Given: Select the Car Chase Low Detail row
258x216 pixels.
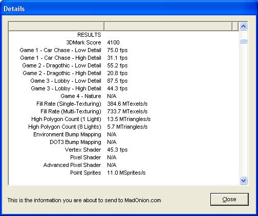Looking at the screenshot, I should click(x=124, y=50).
